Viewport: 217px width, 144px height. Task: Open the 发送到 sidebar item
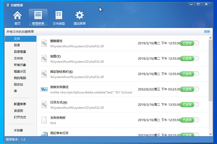18,111
